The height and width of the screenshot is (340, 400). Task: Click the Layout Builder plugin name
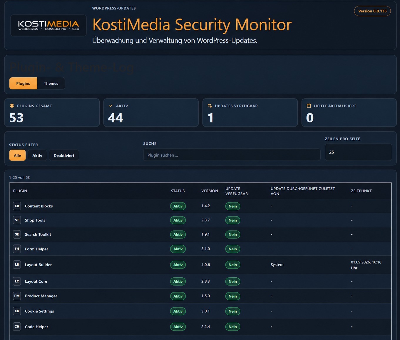[38, 265]
